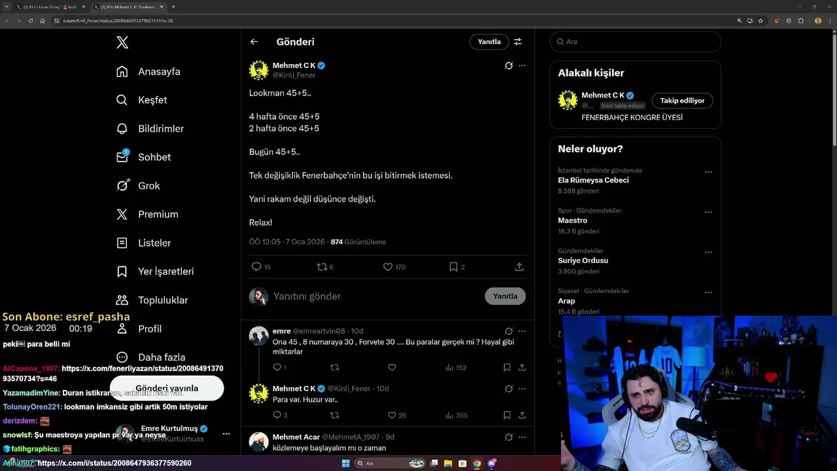View analytics of emre's reply showing 152
Viewport: 837px width, 471px height.
(x=456, y=368)
